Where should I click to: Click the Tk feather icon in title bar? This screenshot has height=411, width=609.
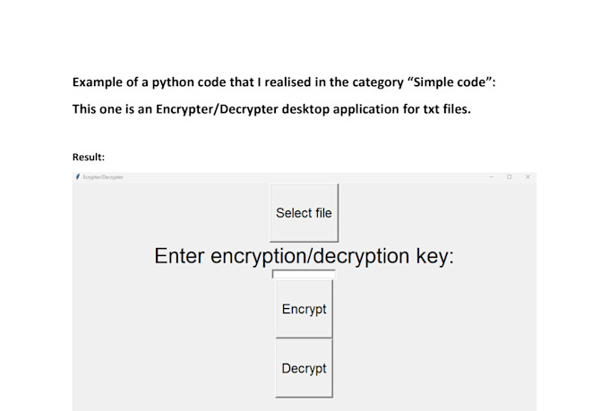pos(78,176)
